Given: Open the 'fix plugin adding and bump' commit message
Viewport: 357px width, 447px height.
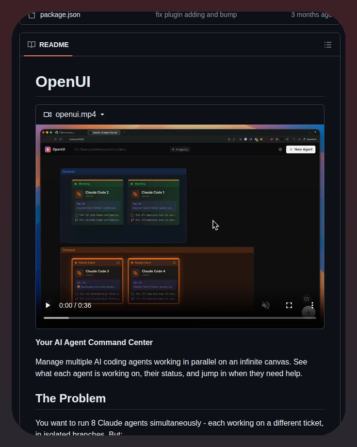Looking at the screenshot, I should 196,15.
